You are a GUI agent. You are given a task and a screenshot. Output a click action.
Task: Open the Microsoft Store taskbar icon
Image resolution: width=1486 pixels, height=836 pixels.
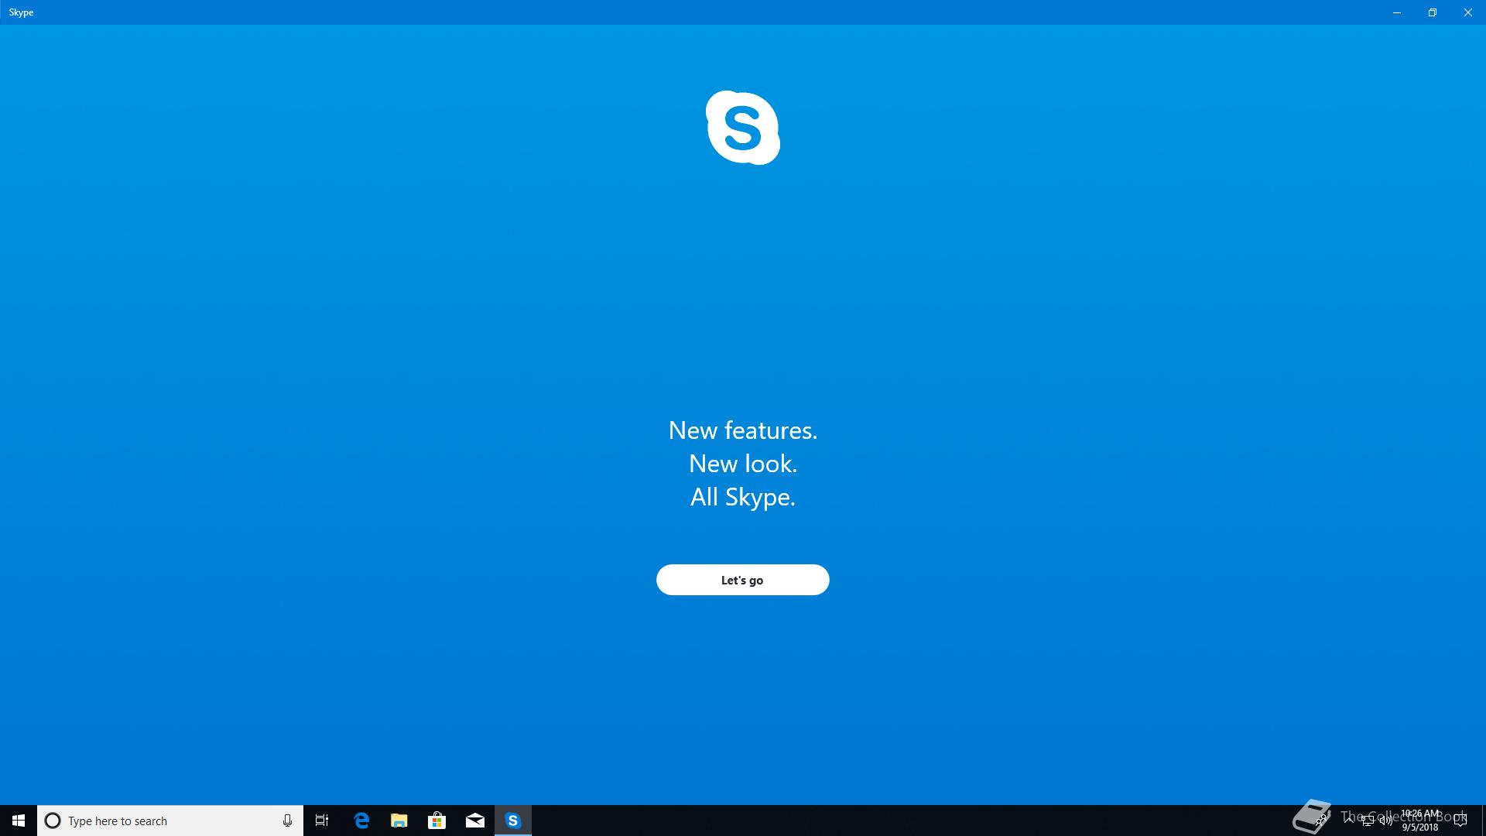437,821
